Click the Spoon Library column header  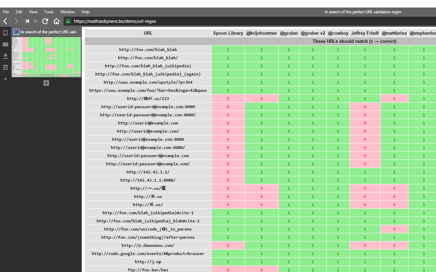coord(228,33)
